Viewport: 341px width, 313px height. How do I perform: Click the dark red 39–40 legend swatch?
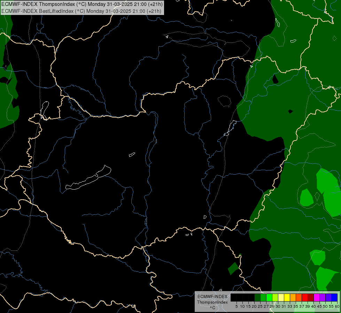tap(311, 298)
